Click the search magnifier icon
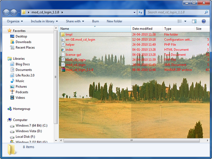The image size is (212, 159). (x=206, y=12)
